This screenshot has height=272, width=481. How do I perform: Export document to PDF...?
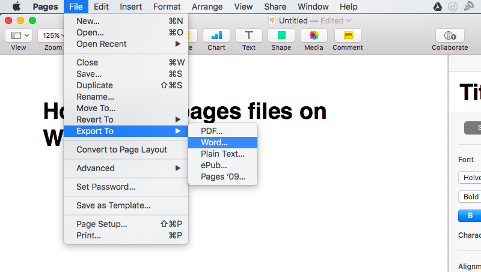coord(222,131)
